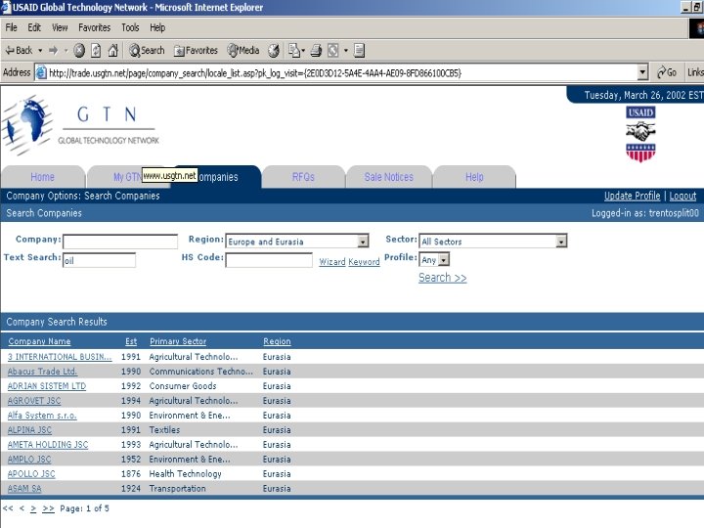Image resolution: width=704 pixels, height=528 pixels.
Task: Open the Media toolbar button
Action: tap(242, 50)
